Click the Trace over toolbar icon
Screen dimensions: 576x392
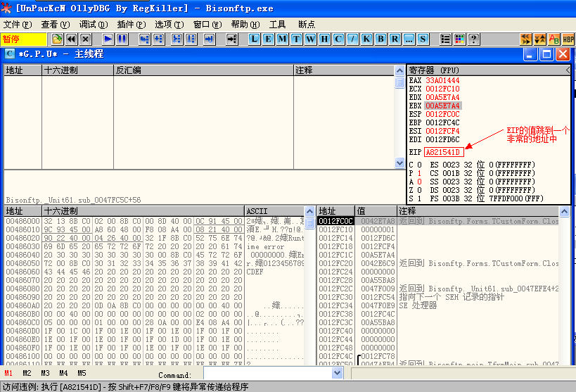point(191,39)
